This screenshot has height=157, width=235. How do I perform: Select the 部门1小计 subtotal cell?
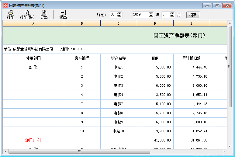(33, 140)
